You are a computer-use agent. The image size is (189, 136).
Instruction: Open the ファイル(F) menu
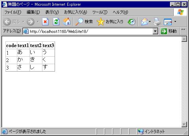click(x=13, y=12)
